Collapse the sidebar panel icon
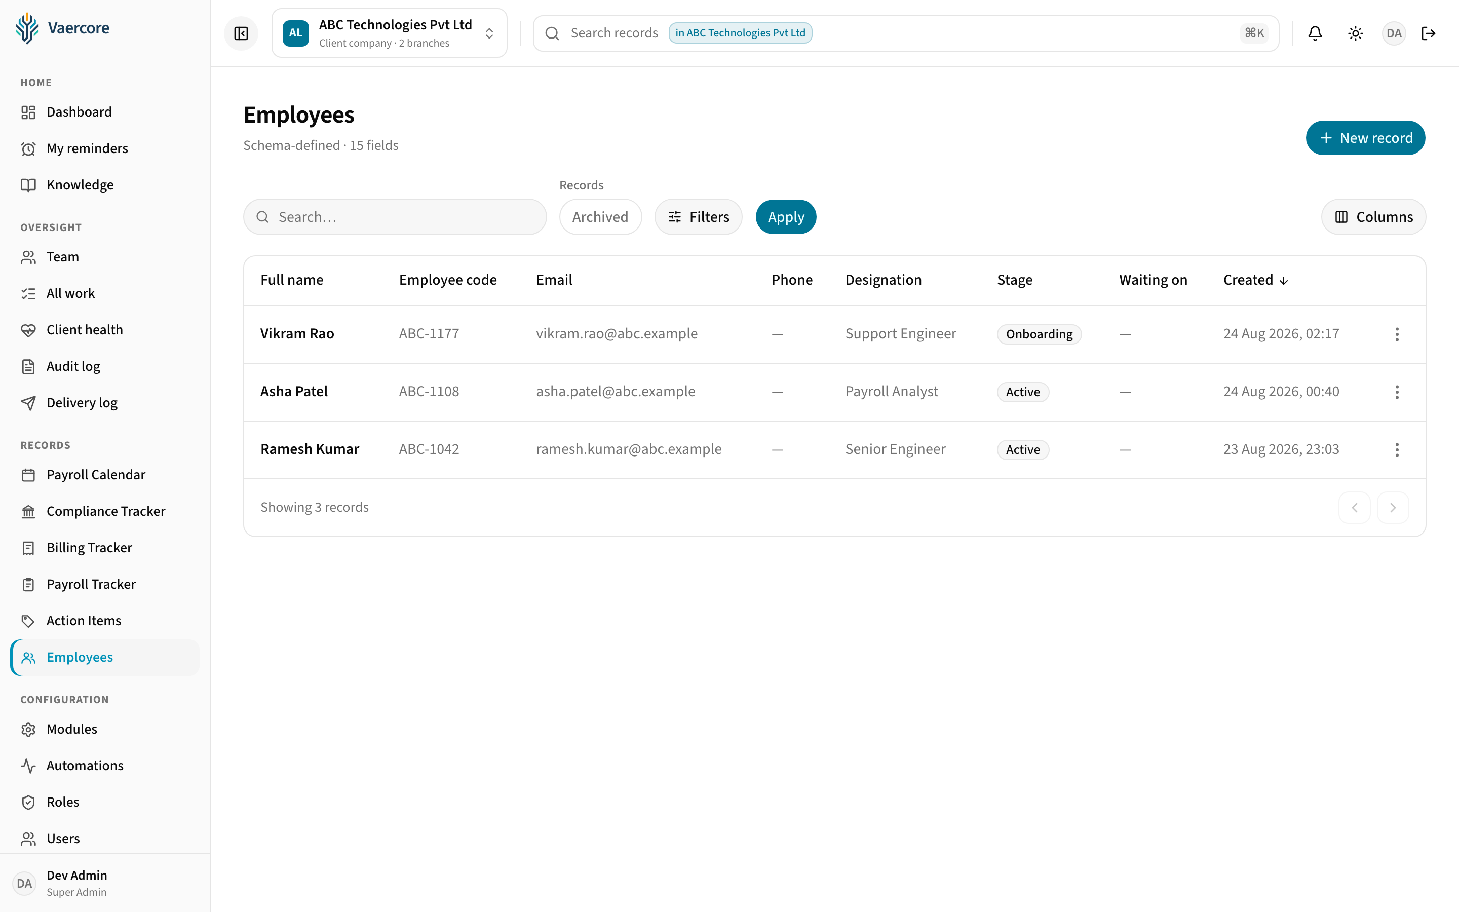The image size is (1459, 912). pos(241,33)
